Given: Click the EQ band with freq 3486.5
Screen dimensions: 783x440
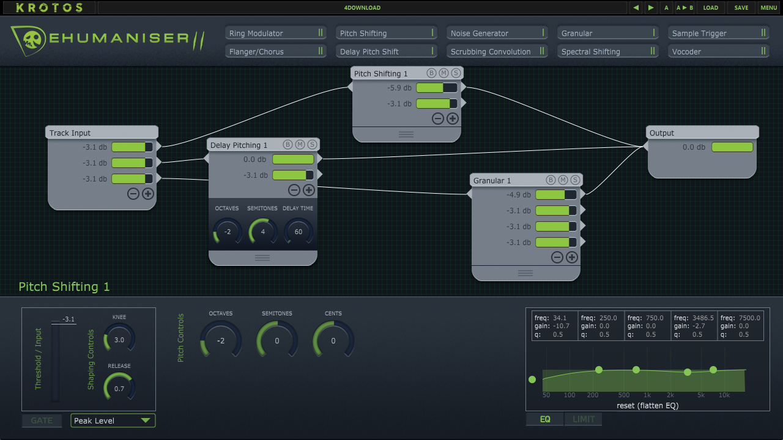Looking at the screenshot, I should (694, 326).
